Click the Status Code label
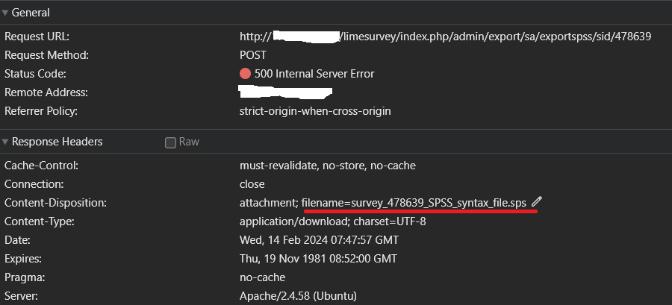The width and height of the screenshot is (672, 305). tap(35, 74)
